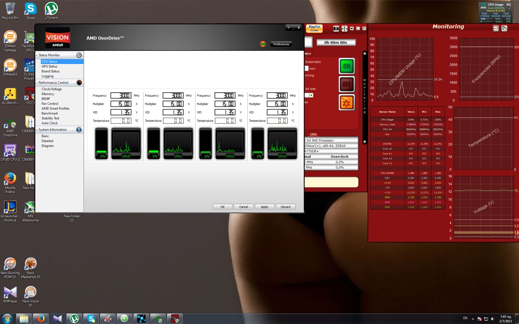Image resolution: width=519 pixels, height=324 pixels.
Task: Select the Fan Control item
Action: point(50,104)
